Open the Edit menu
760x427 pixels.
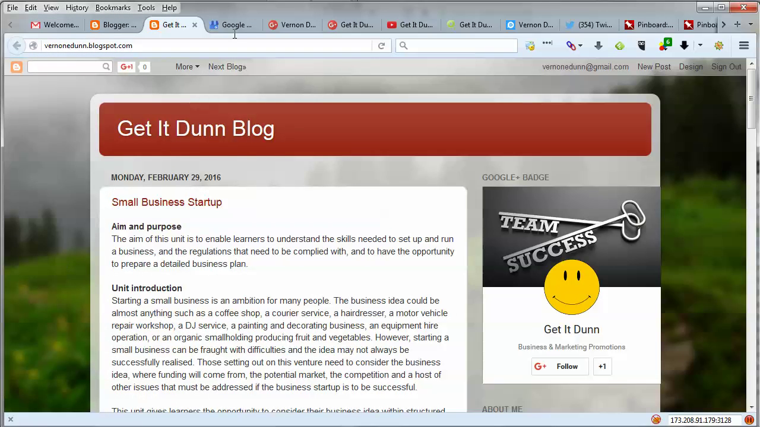pyautogui.click(x=31, y=8)
